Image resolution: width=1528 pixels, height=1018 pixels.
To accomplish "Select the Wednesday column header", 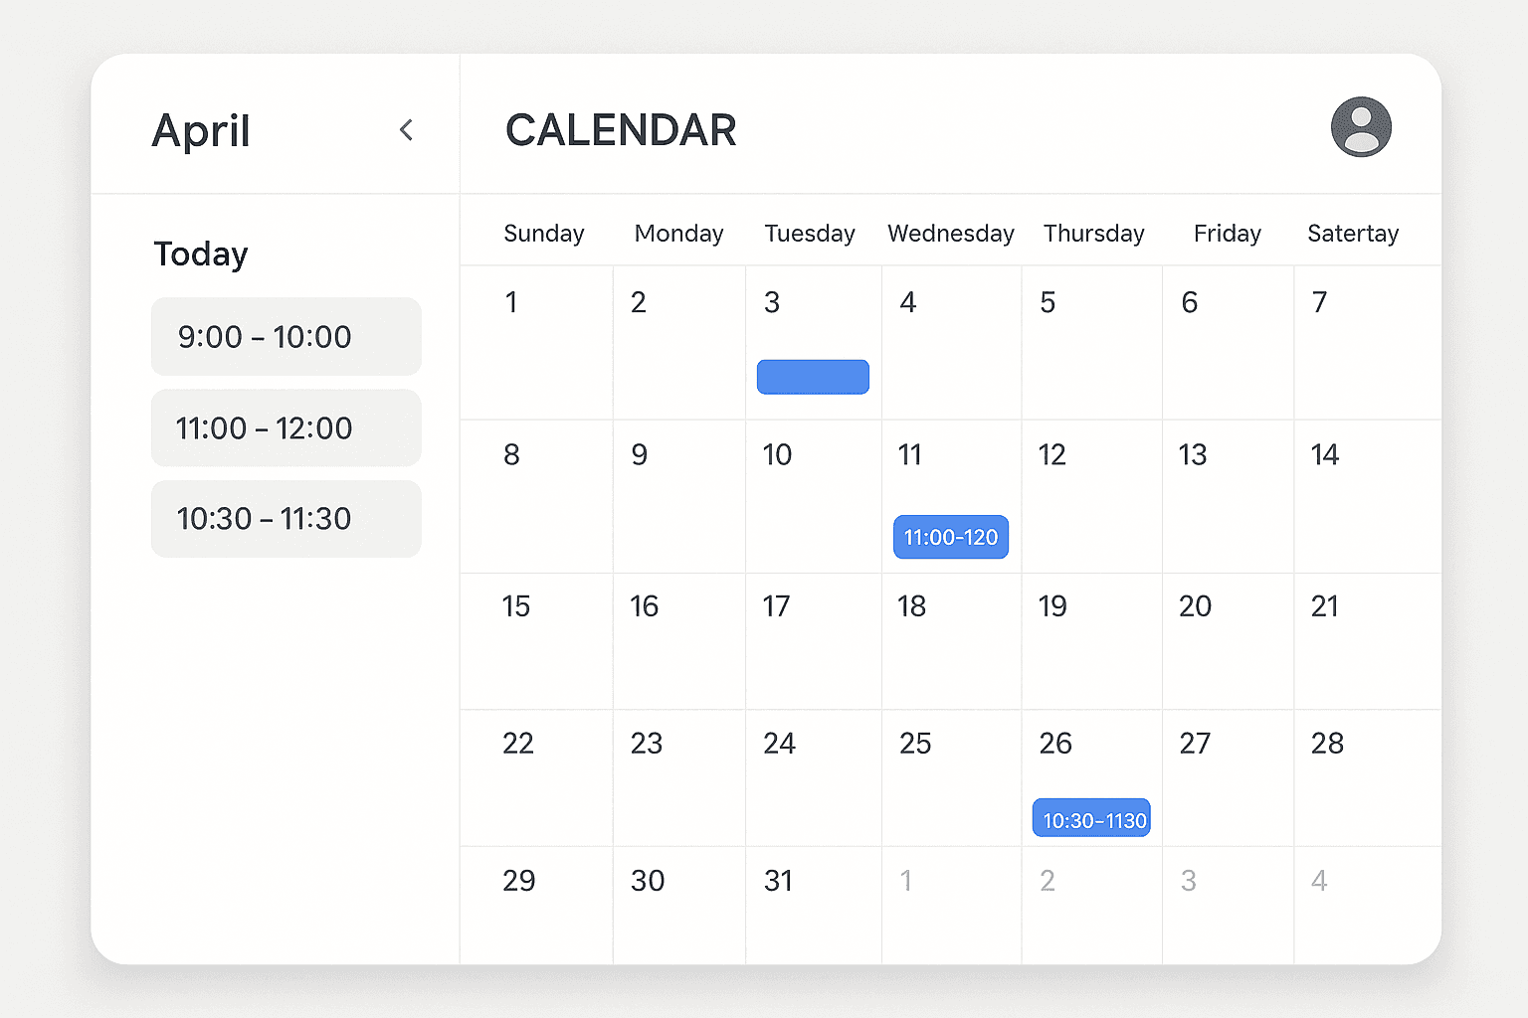I will click(950, 233).
